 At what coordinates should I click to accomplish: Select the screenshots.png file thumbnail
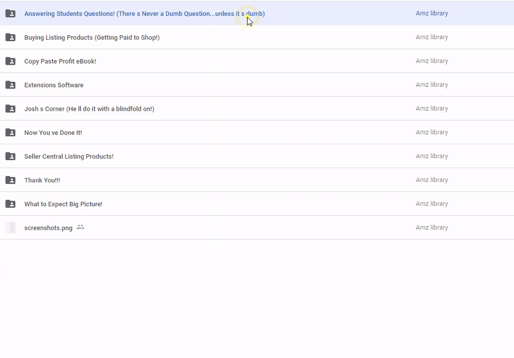[10, 228]
